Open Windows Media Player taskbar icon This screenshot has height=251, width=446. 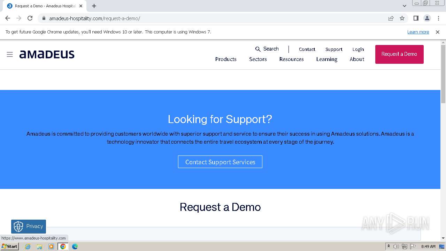[x=51, y=246]
